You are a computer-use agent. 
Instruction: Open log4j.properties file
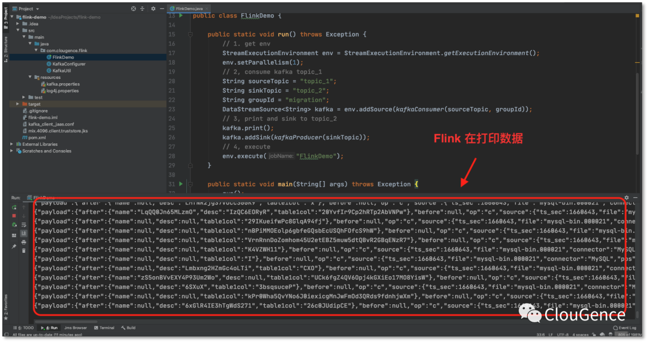coord(59,91)
